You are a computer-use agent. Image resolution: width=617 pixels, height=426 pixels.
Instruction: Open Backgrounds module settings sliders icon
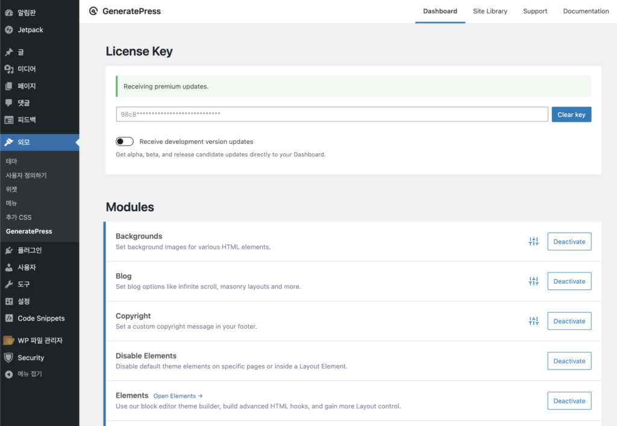pyautogui.click(x=534, y=242)
